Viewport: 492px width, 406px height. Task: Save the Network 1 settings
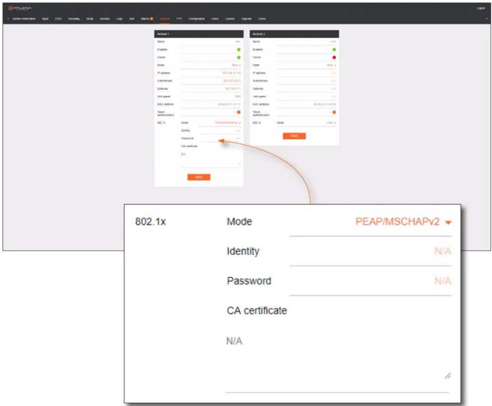199,177
